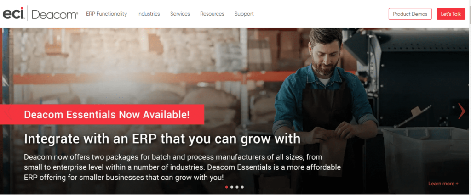471x195 pixels.
Task: Go to the Support menu
Action: pos(244,14)
